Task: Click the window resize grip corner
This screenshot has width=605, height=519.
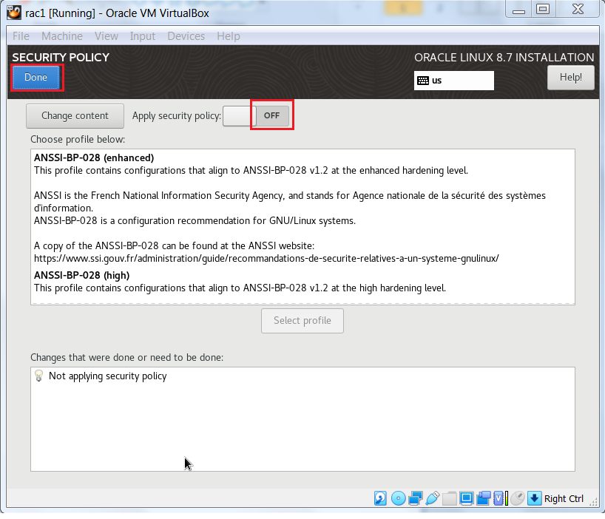Action: 593,501
